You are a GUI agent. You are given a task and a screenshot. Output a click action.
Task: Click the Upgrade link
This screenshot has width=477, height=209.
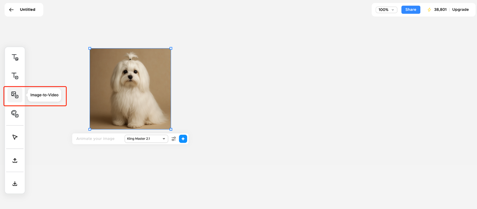(460, 10)
